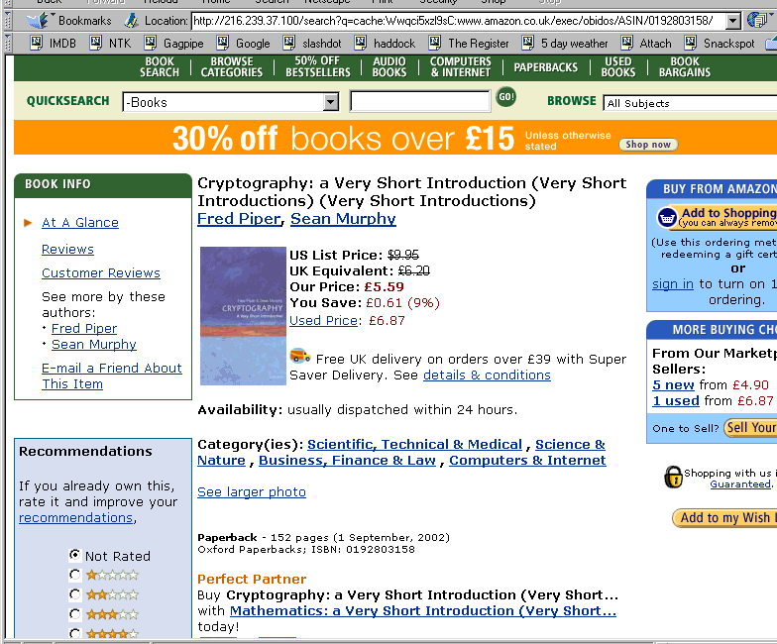This screenshot has width=777, height=644.
Task: Open author Fred Piper link under title
Action: click(239, 218)
